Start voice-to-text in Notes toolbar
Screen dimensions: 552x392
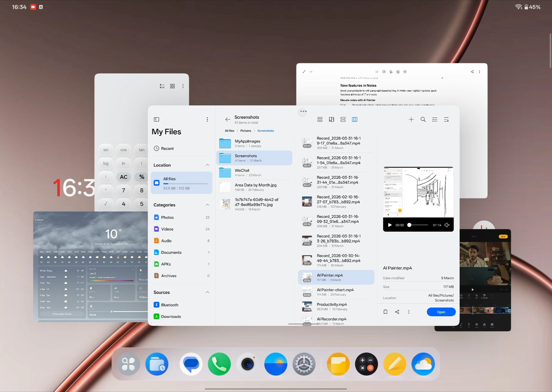[x=391, y=72]
